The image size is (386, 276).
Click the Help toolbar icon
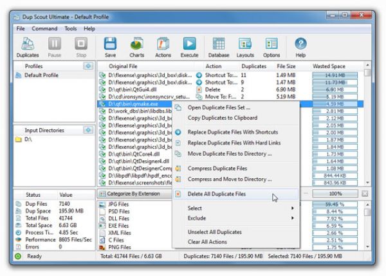tap(300, 46)
